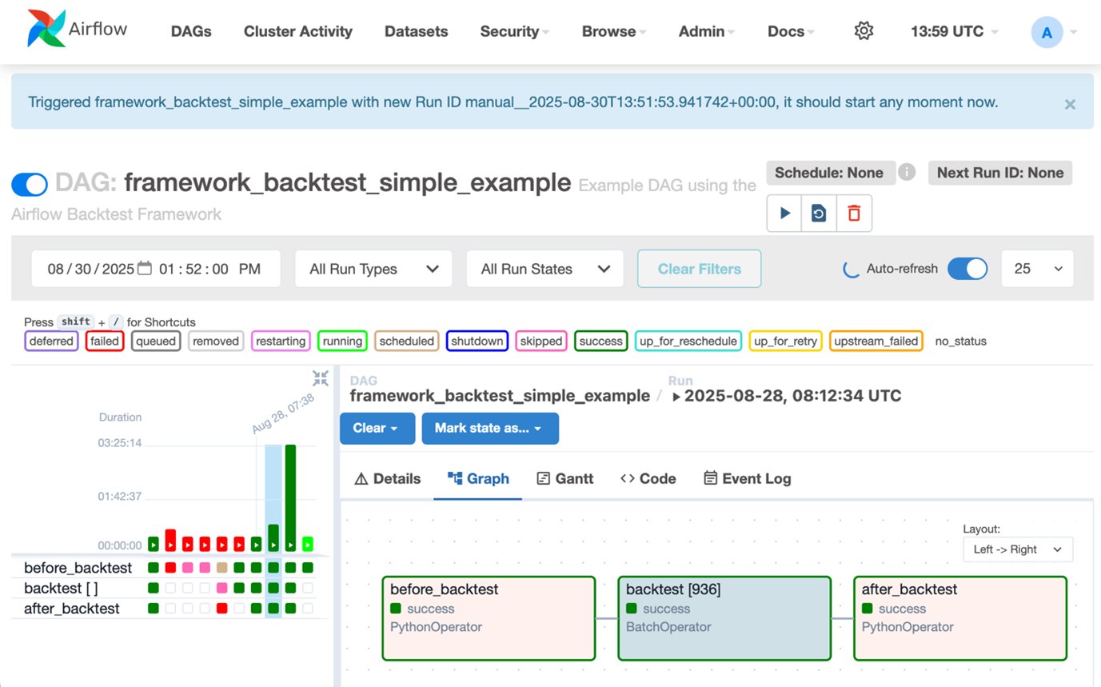Open the Event Log tab

(x=747, y=478)
